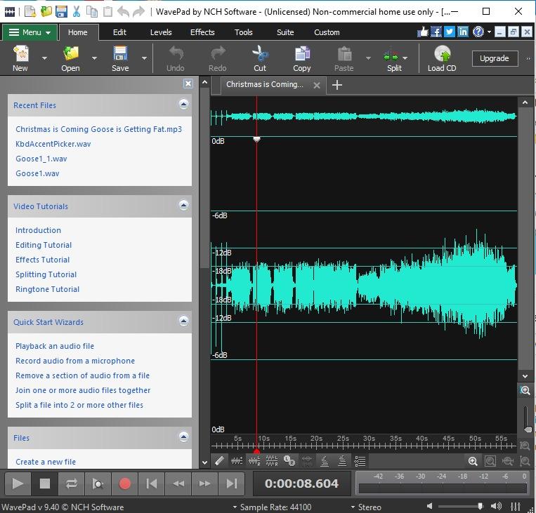The height and width of the screenshot is (513, 536).
Task: Click the title bar save floppy icon
Action: 61,12
